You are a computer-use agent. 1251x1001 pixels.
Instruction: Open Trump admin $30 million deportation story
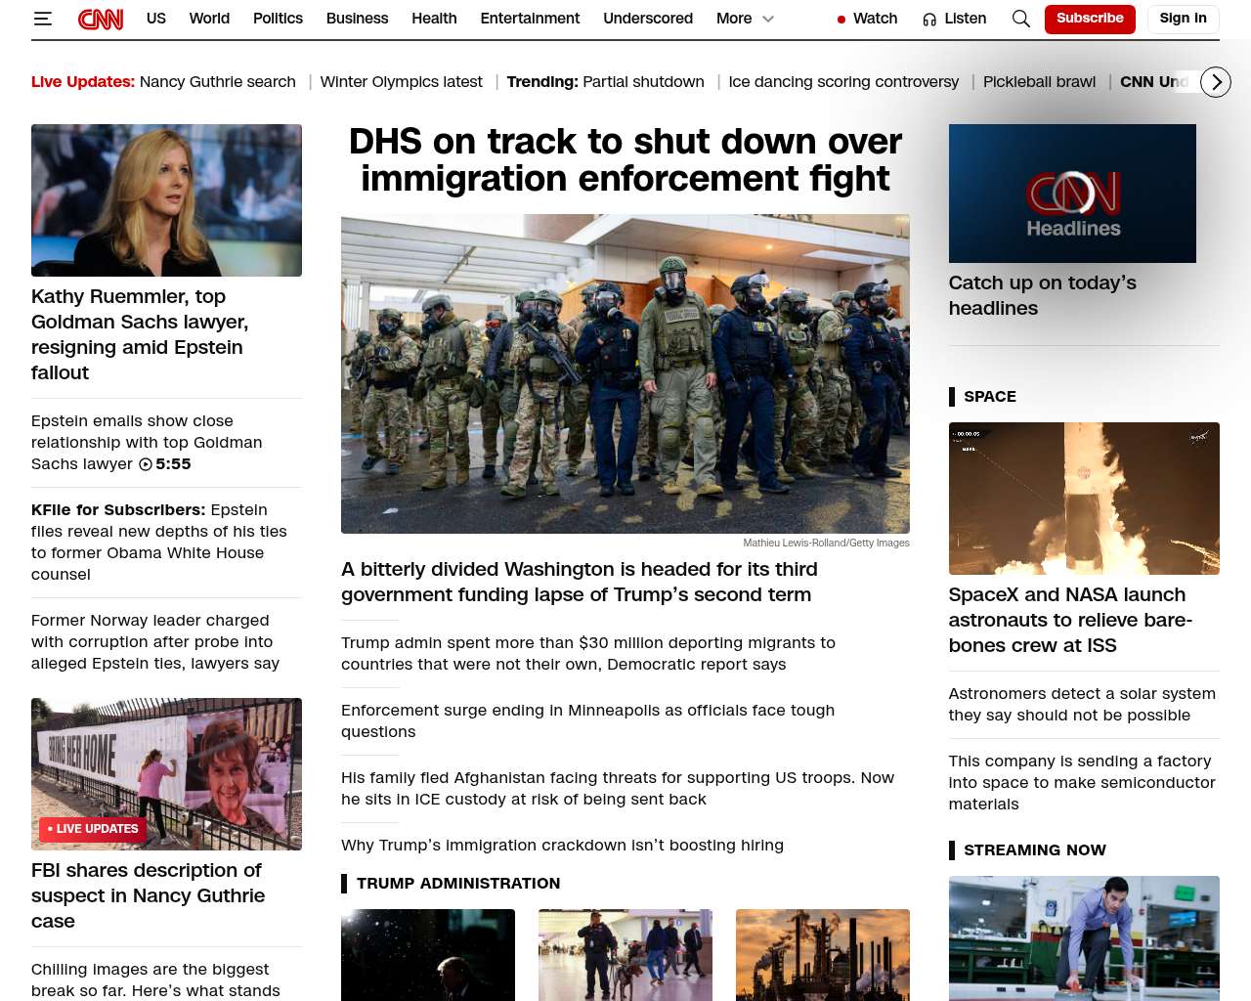(x=588, y=654)
